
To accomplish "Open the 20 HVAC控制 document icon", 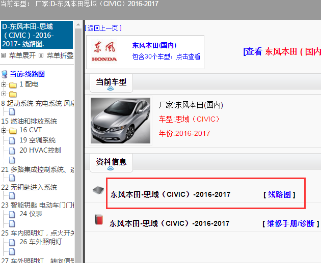I will click(x=12, y=151).
